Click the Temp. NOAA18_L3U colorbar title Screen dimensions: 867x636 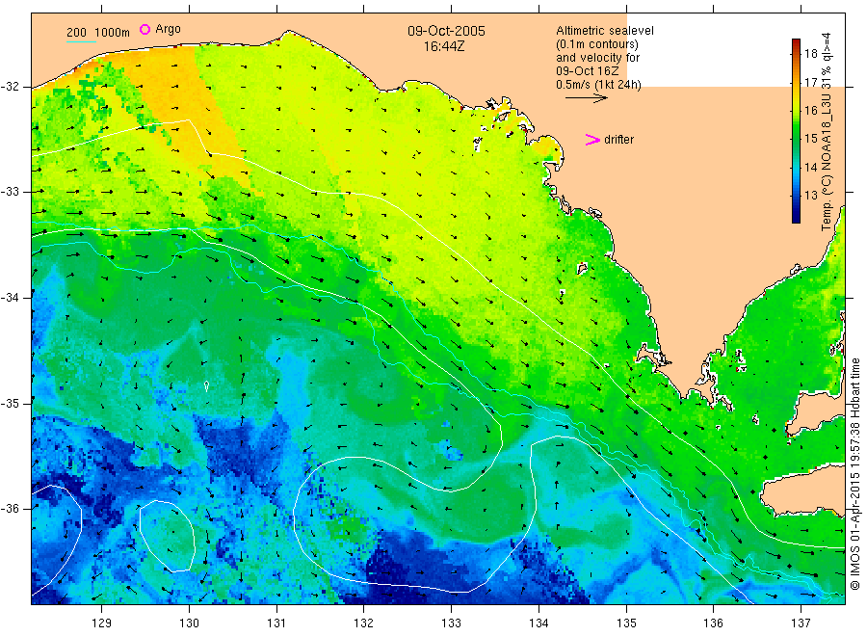click(x=827, y=132)
